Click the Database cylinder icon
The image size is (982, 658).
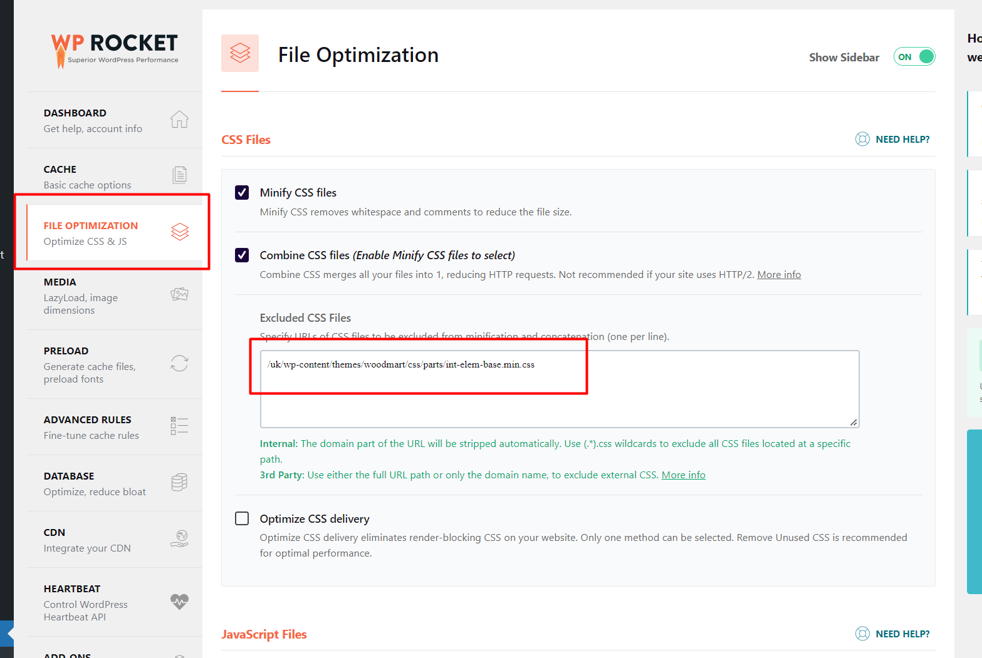(x=179, y=482)
